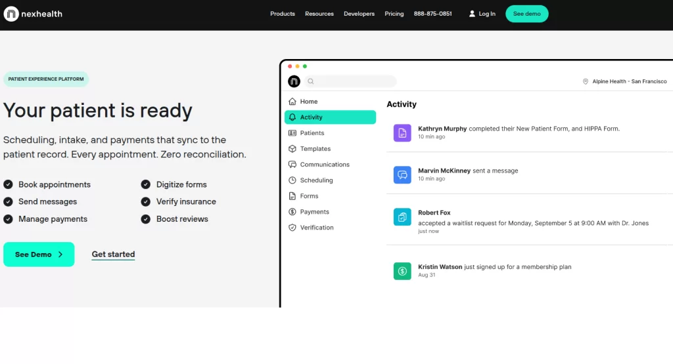The height and width of the screenshot is (364, 673).
Task: Click the Payments dollar icon in the sidebar
Action: [292, 212]
